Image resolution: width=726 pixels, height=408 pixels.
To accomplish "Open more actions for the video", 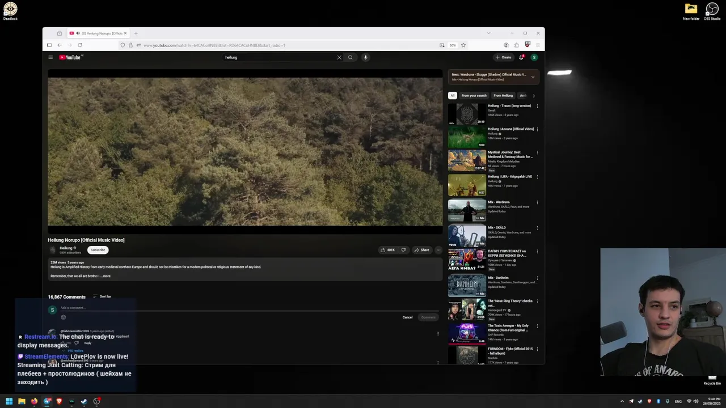I will tap(438, 250).
